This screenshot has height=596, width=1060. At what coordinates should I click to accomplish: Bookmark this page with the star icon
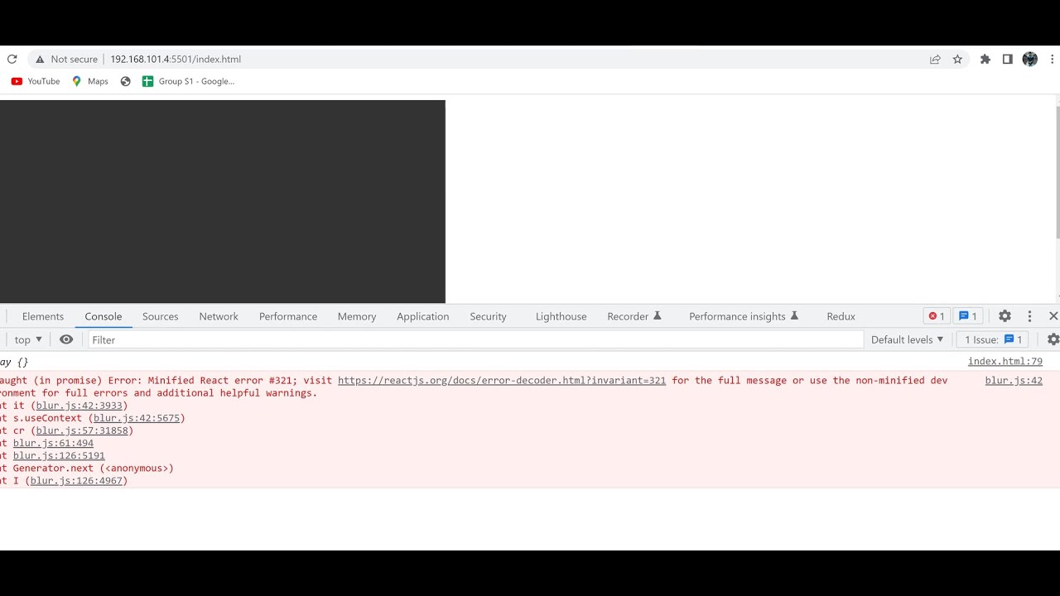tap(957, 60)
